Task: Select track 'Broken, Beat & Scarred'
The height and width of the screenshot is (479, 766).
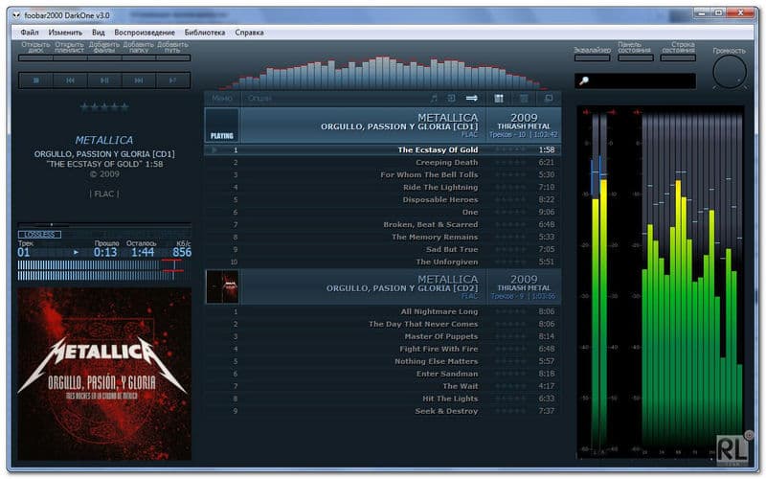Action: [382, 225]
